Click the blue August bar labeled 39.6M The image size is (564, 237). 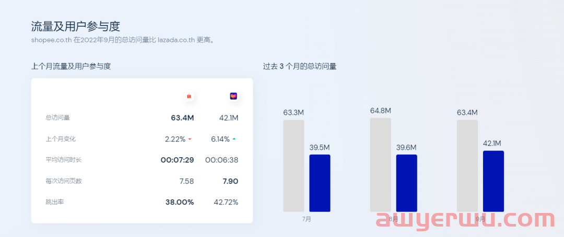pyautogui.click(x=406, y=183)
